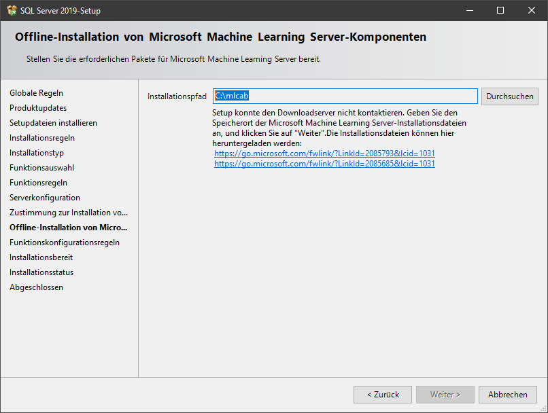Select the Funktionsauswahl step
The image size is (548, 413).
click(x=41, y=168)
